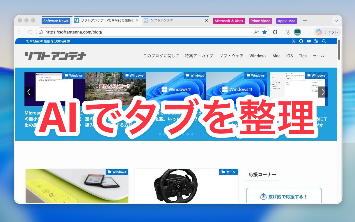Screen dimensions: 355x222
Task: Open Windows menu in site navigation
Action: 258,56
